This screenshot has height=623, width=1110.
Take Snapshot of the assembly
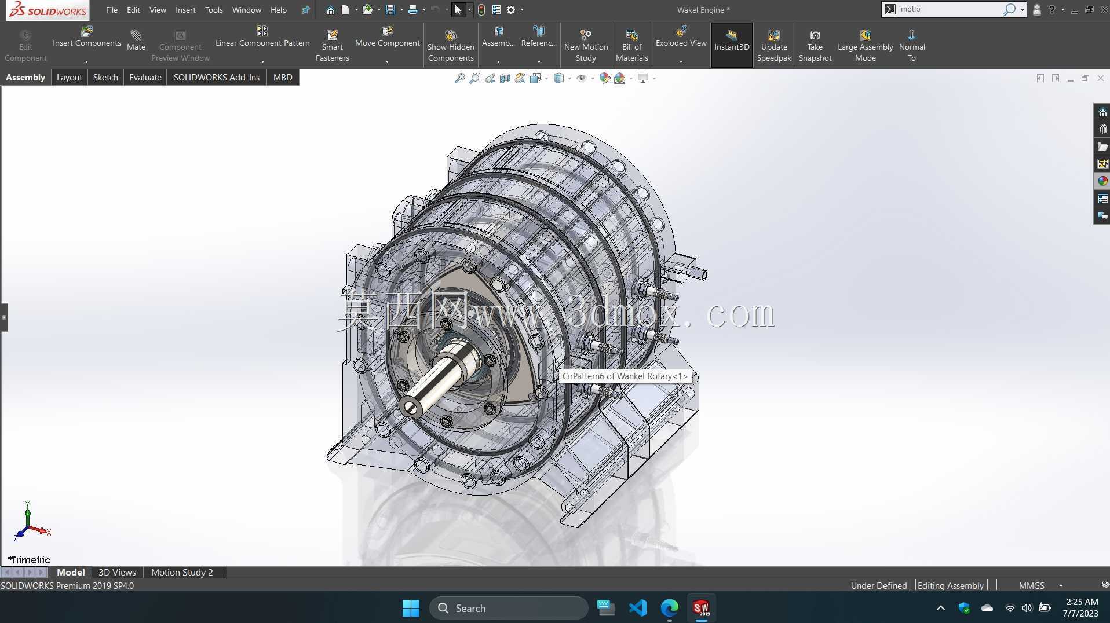pos(815,46)
